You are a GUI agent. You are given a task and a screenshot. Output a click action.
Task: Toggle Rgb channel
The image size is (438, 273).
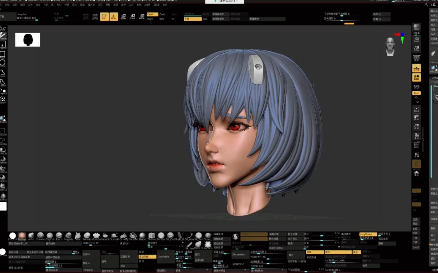(x=162, y=19)
